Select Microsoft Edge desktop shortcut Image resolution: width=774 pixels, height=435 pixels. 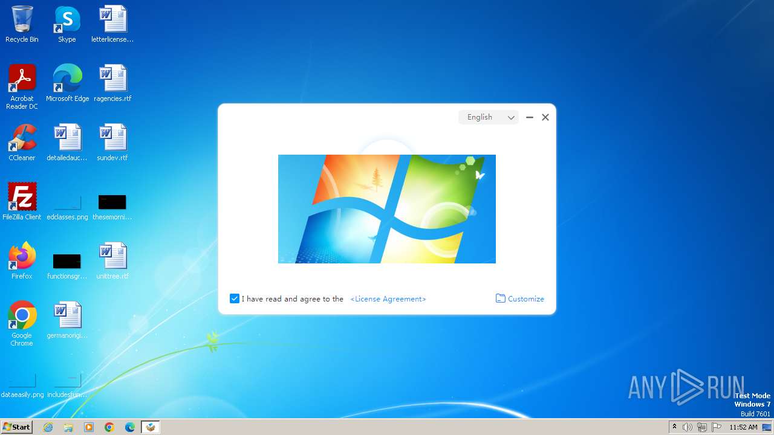pos(67,83)
